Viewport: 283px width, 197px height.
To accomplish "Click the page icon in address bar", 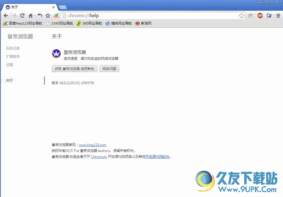I will pos(64,16).
